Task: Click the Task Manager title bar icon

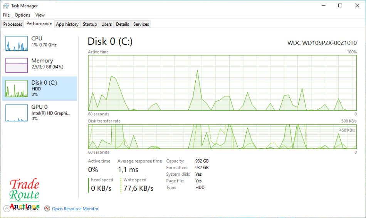Action: 6,6
